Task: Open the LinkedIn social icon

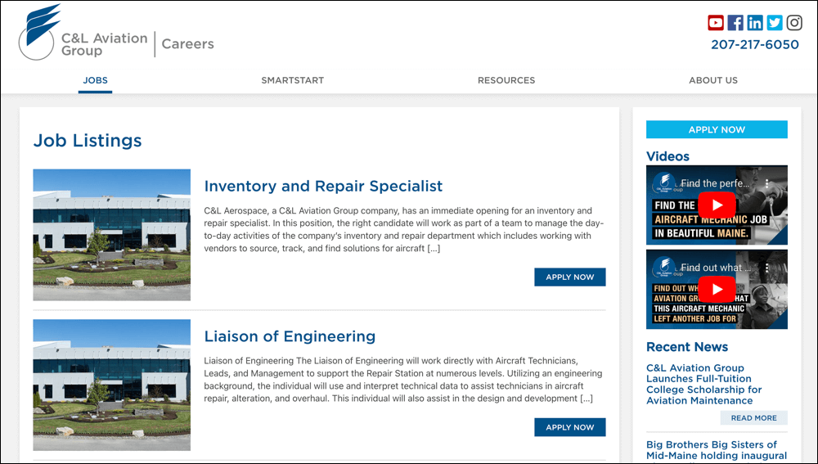Action: point(755,22)
